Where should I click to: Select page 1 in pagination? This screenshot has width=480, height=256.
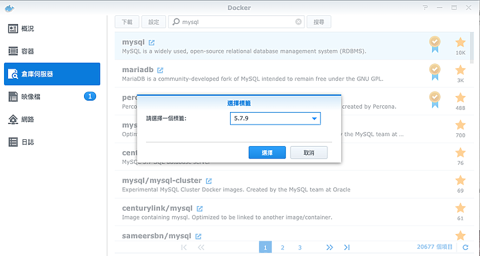click(x=265, y=247)
